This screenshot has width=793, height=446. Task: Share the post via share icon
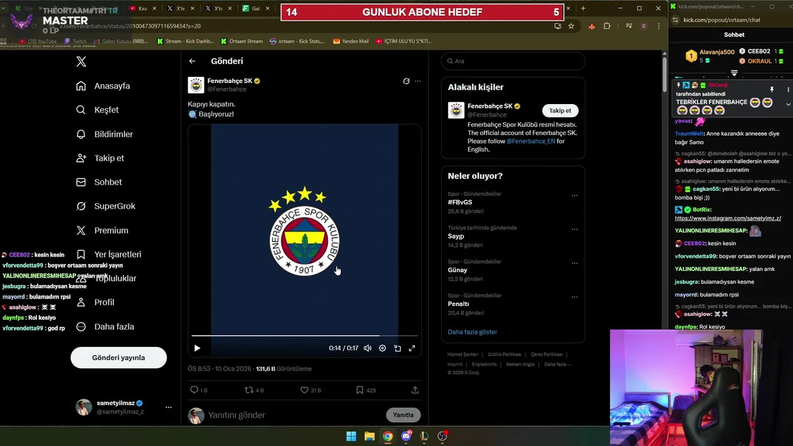coord(415,390)
